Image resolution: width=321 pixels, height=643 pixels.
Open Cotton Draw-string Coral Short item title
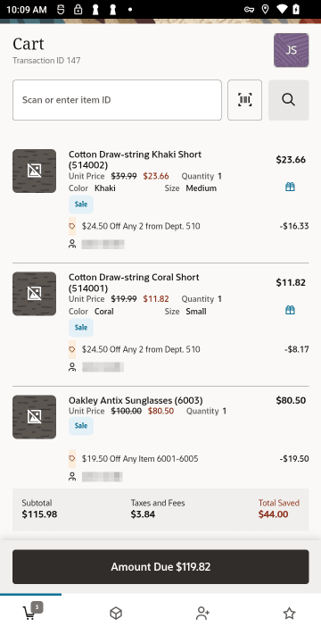pyautogui.click(x=134, y=282)
